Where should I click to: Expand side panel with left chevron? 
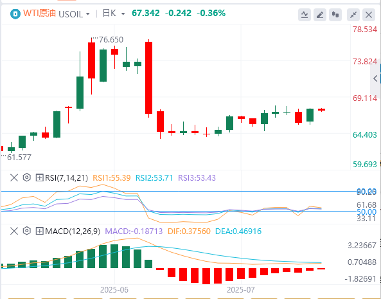[375, 78]
